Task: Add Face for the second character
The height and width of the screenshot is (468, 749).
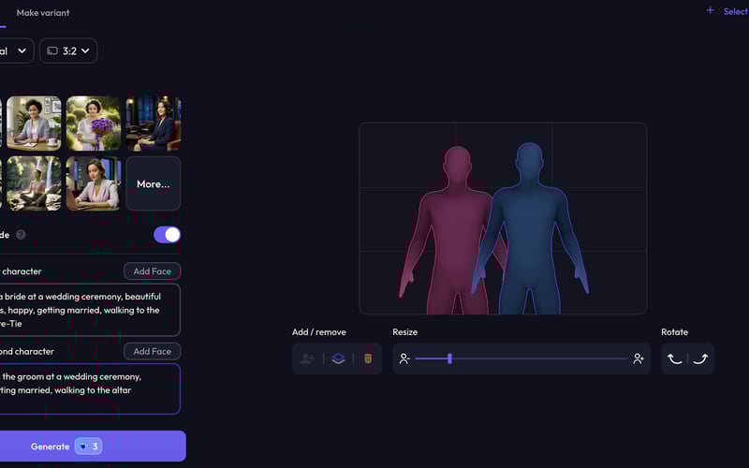Action: 153,352
